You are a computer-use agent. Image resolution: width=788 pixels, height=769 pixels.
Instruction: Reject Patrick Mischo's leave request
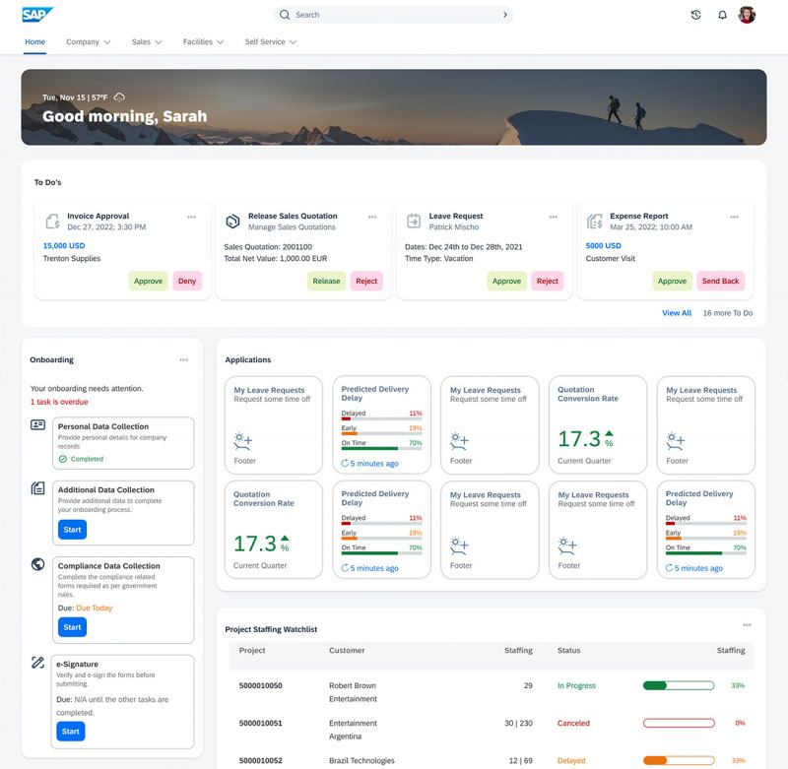pos(547,281)
